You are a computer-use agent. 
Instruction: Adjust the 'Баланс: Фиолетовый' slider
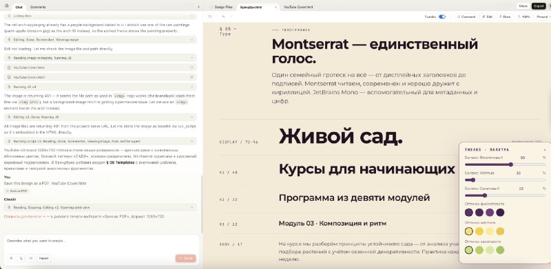(x=505, y=164)
